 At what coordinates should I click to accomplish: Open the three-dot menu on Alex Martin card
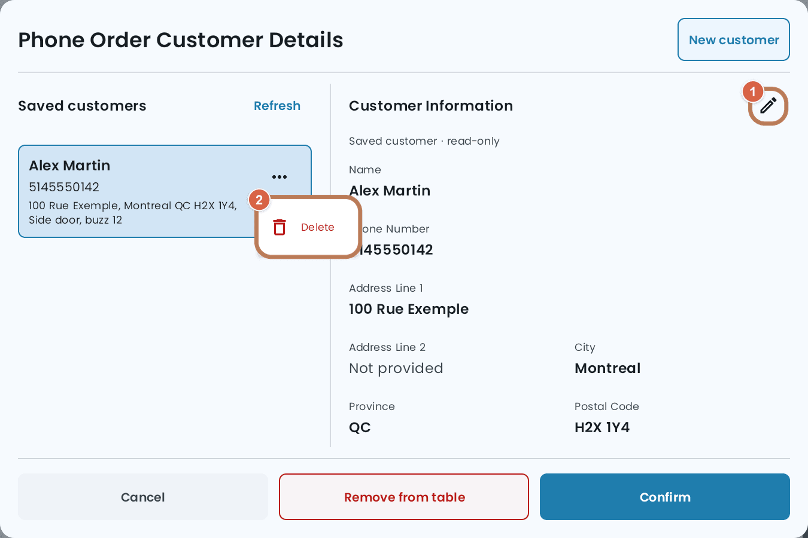280,177
